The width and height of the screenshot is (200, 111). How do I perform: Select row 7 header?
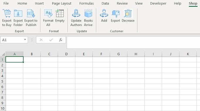3,92
